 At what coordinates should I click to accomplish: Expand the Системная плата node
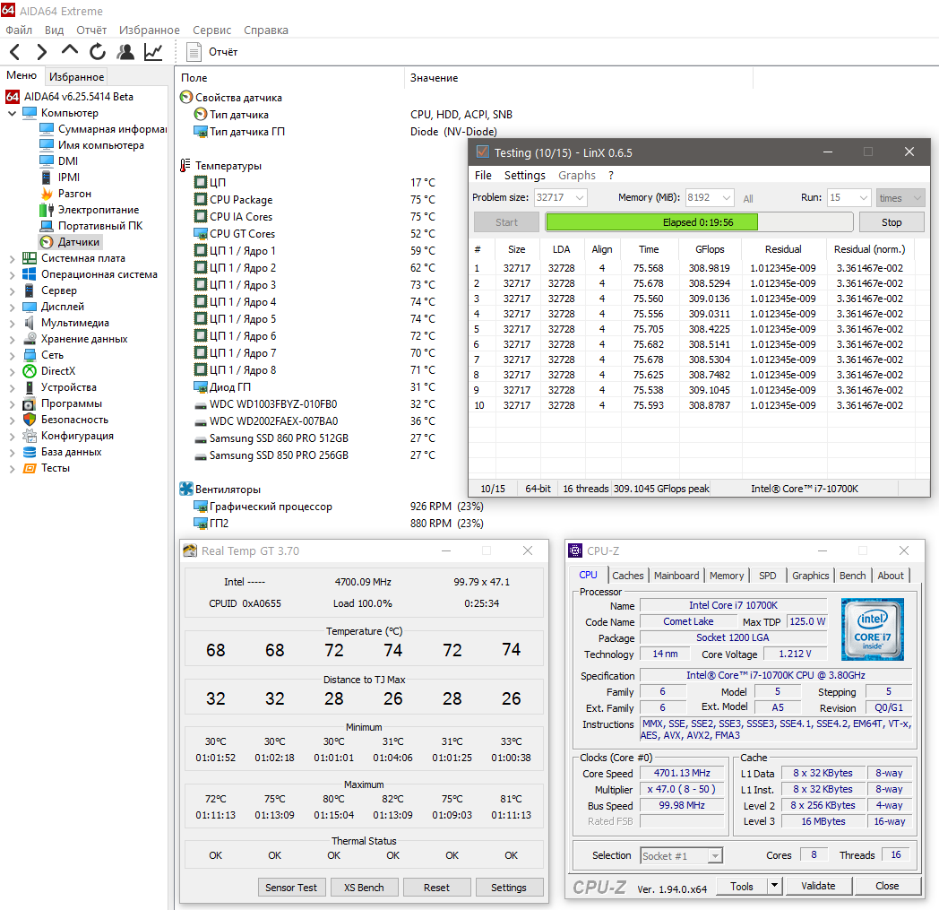pyautogui.click(x=12, y=259)
